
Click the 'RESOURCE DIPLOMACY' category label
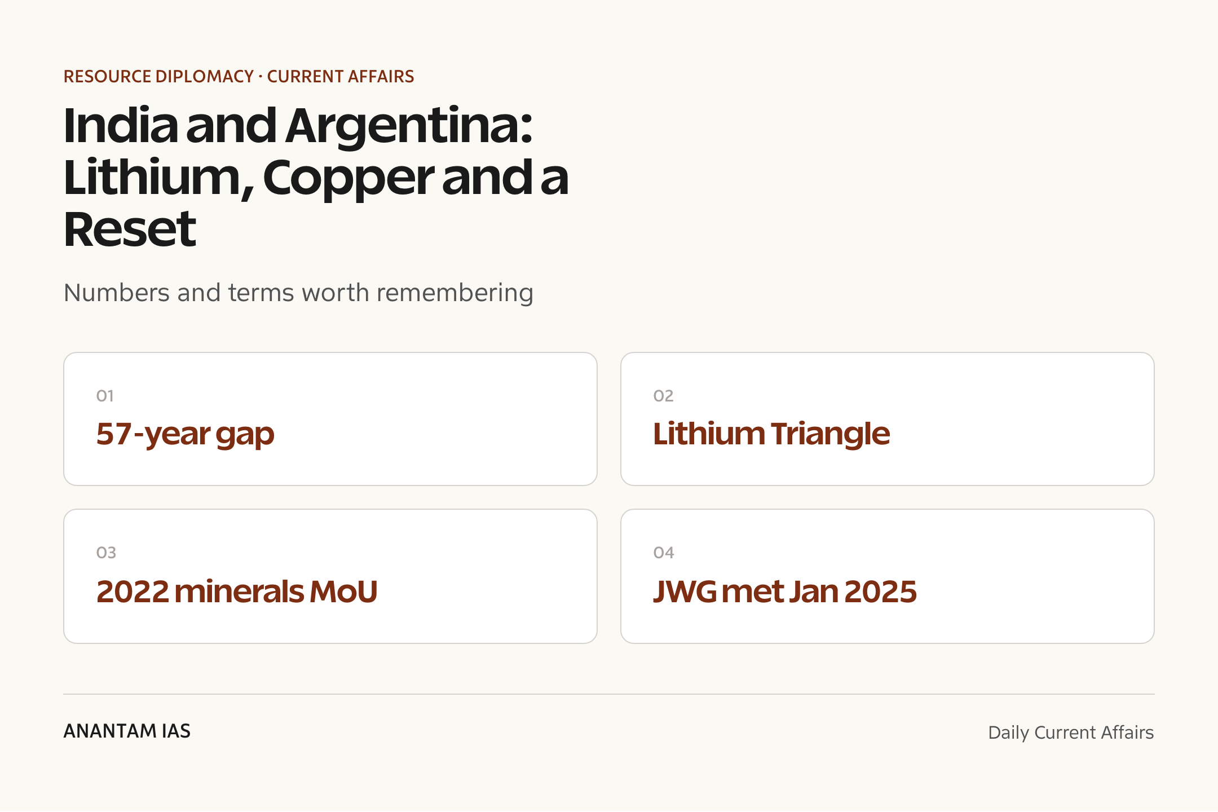click(x=158, y=76)
